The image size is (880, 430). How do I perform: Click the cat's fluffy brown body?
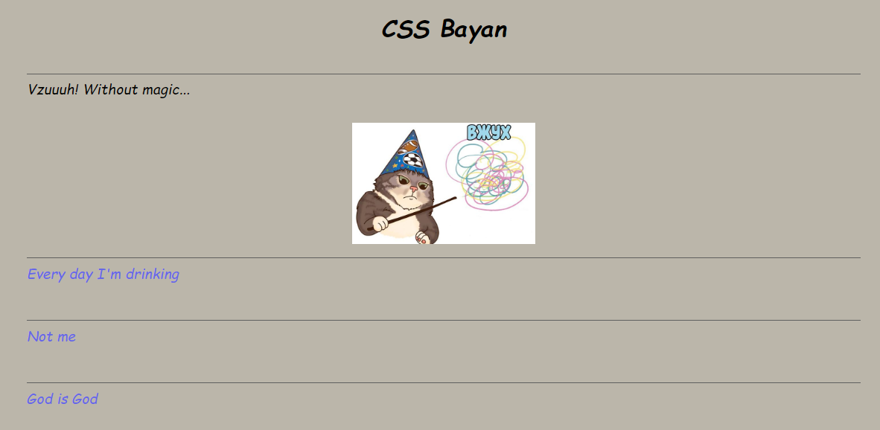click(x=401, y=216)
